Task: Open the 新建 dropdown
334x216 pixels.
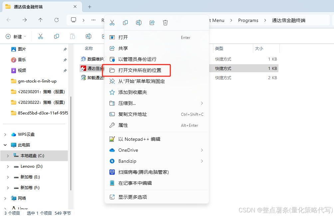Action: 16,37
